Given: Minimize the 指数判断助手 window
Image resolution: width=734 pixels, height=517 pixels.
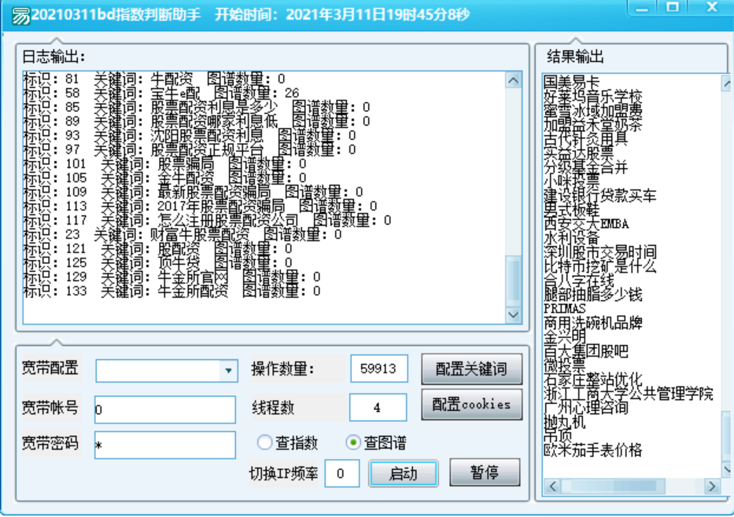Looking at the screenshot, I should pos(642,8).
